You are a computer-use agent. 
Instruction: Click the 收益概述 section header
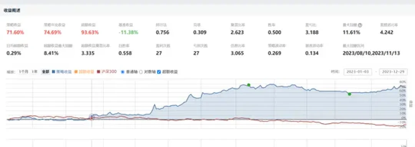[12, 11]
